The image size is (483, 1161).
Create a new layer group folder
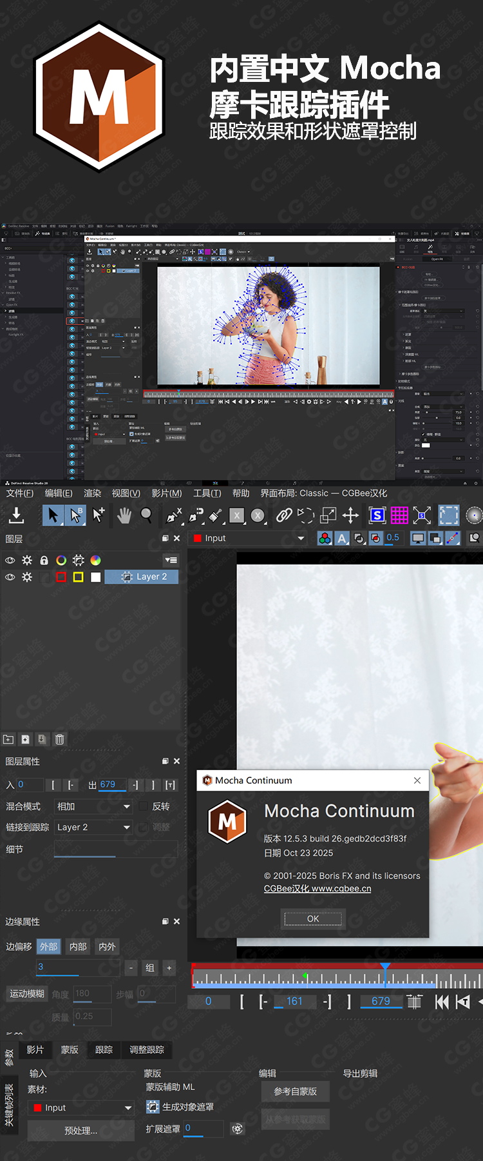coord(8,739)
